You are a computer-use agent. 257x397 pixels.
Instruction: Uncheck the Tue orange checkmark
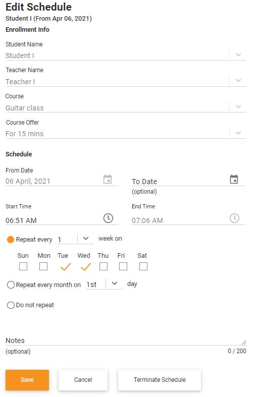tap(66, 267)
